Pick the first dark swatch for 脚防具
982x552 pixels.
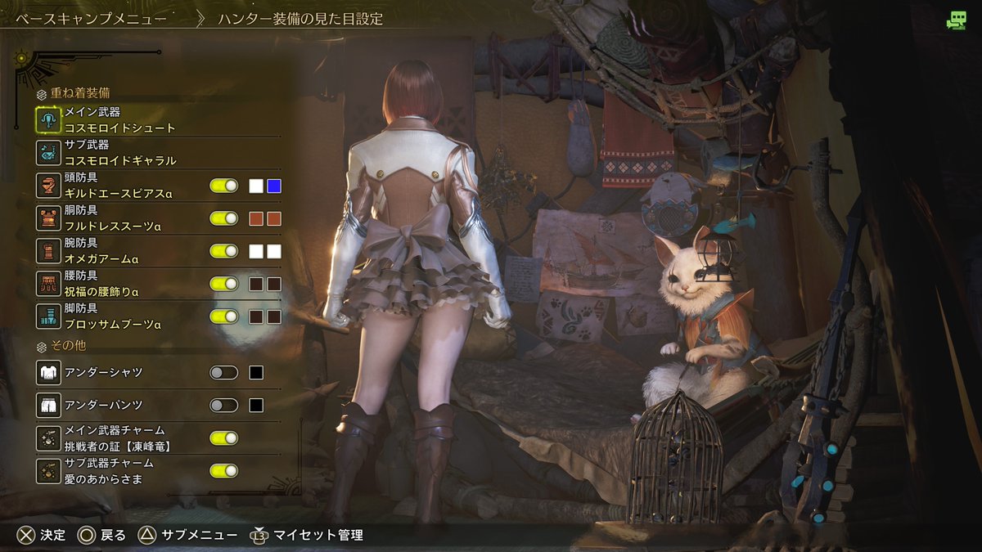click(x=256, y=316)
